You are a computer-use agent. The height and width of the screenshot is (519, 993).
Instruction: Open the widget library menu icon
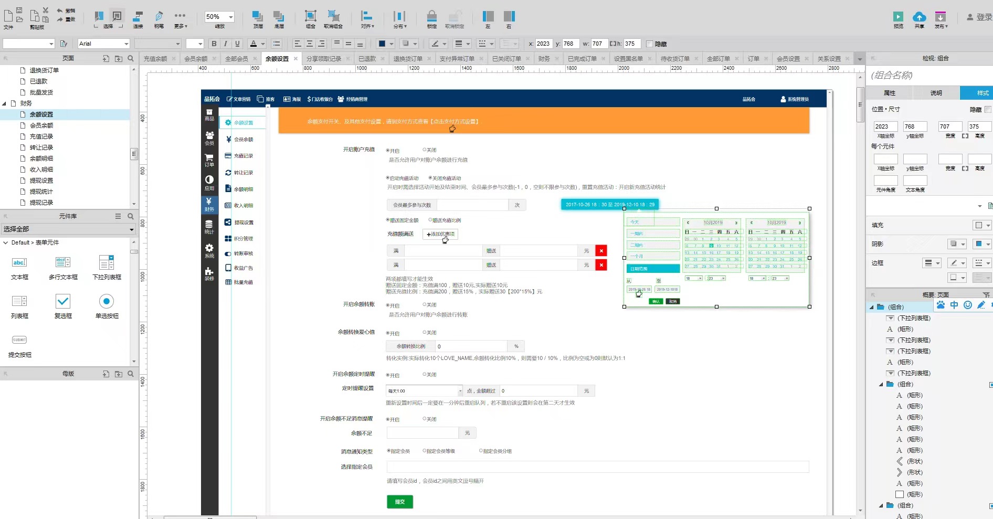(118, 216)
